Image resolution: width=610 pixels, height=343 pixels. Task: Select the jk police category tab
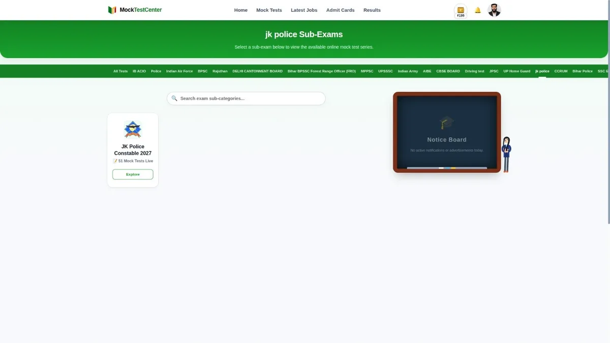coord(542,71)
